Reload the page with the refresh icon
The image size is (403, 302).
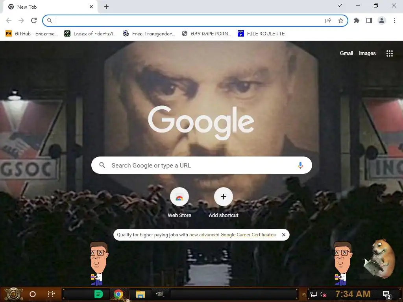point(34,20)
